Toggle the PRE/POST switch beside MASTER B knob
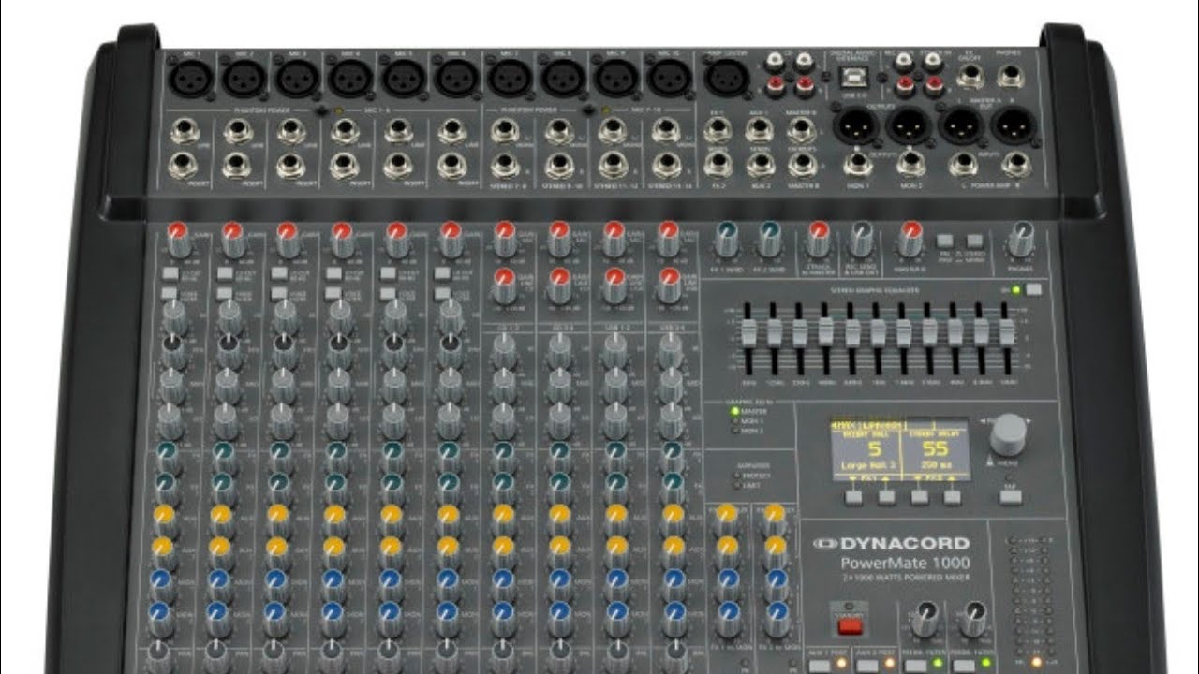This screenshot has width=1199, height=674. (x=946, y=241)
